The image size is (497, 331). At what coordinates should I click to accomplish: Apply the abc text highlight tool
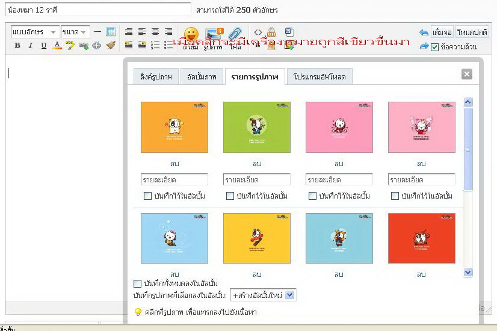click(70, 45)
